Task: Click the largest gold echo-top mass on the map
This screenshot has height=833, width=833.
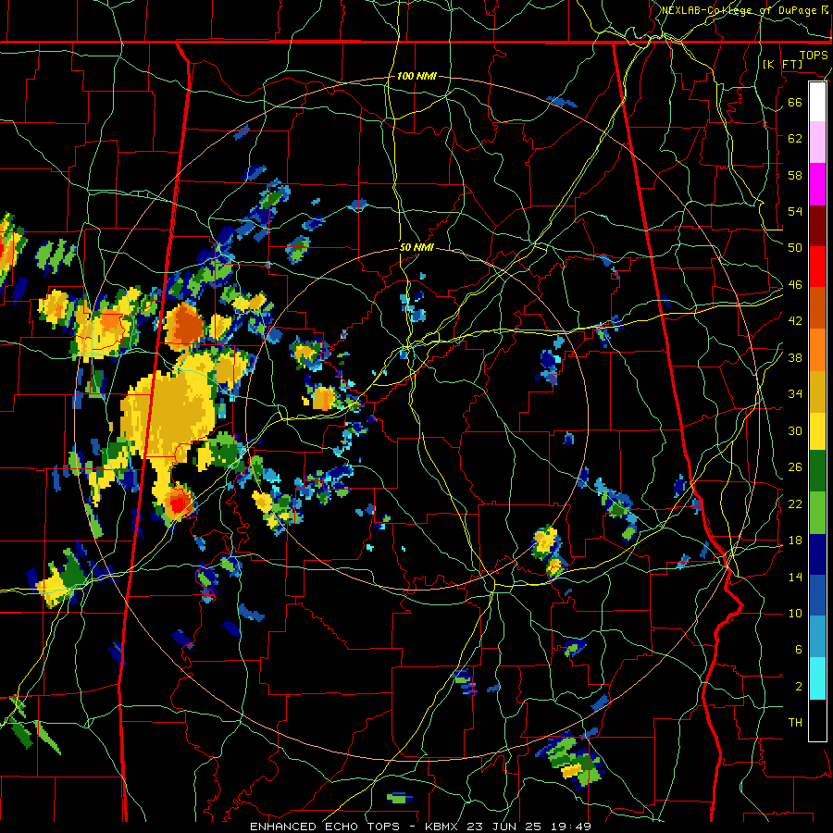Action: coord(168,414)
